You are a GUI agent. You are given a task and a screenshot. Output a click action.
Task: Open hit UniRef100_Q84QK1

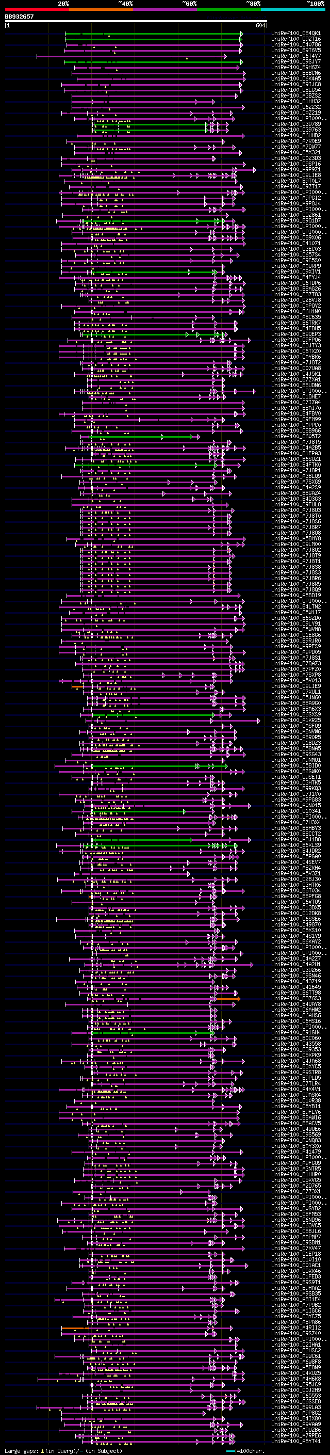(296, 34)
